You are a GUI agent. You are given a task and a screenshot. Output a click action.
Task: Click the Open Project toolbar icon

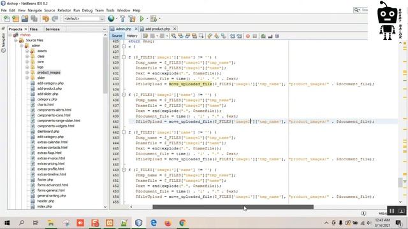click(x=25, y=18)
